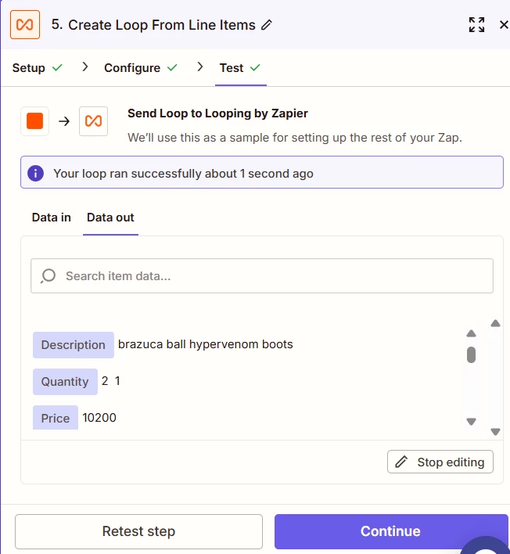Click the orange square source app icon
Screen dimensions: 510x554
point(34,121)
